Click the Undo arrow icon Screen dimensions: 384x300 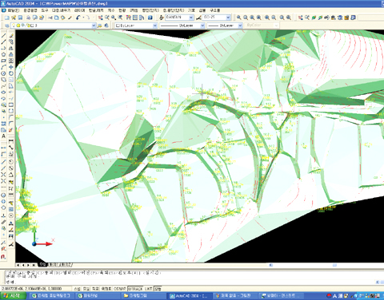(78, 18)
